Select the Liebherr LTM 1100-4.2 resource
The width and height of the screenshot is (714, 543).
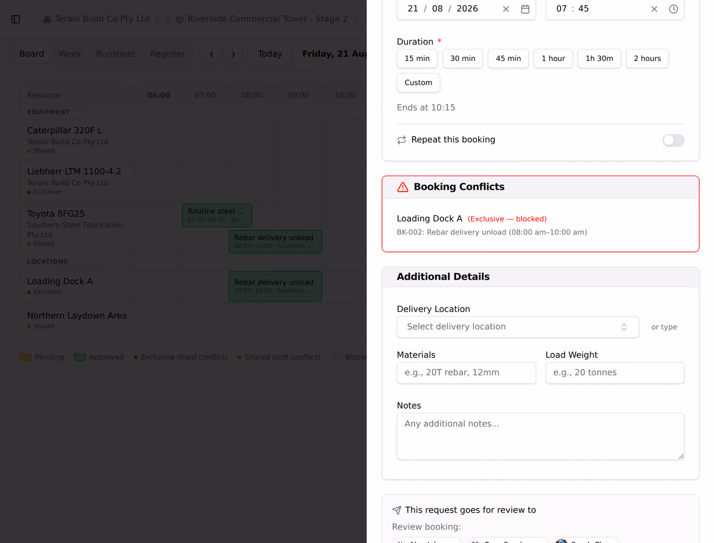tap(77, 181)
